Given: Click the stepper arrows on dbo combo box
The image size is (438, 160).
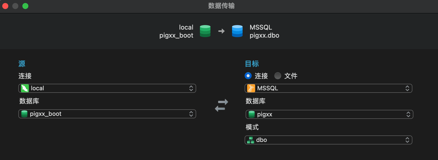Looking at the screenshot, I should click(x=407, y=140).
